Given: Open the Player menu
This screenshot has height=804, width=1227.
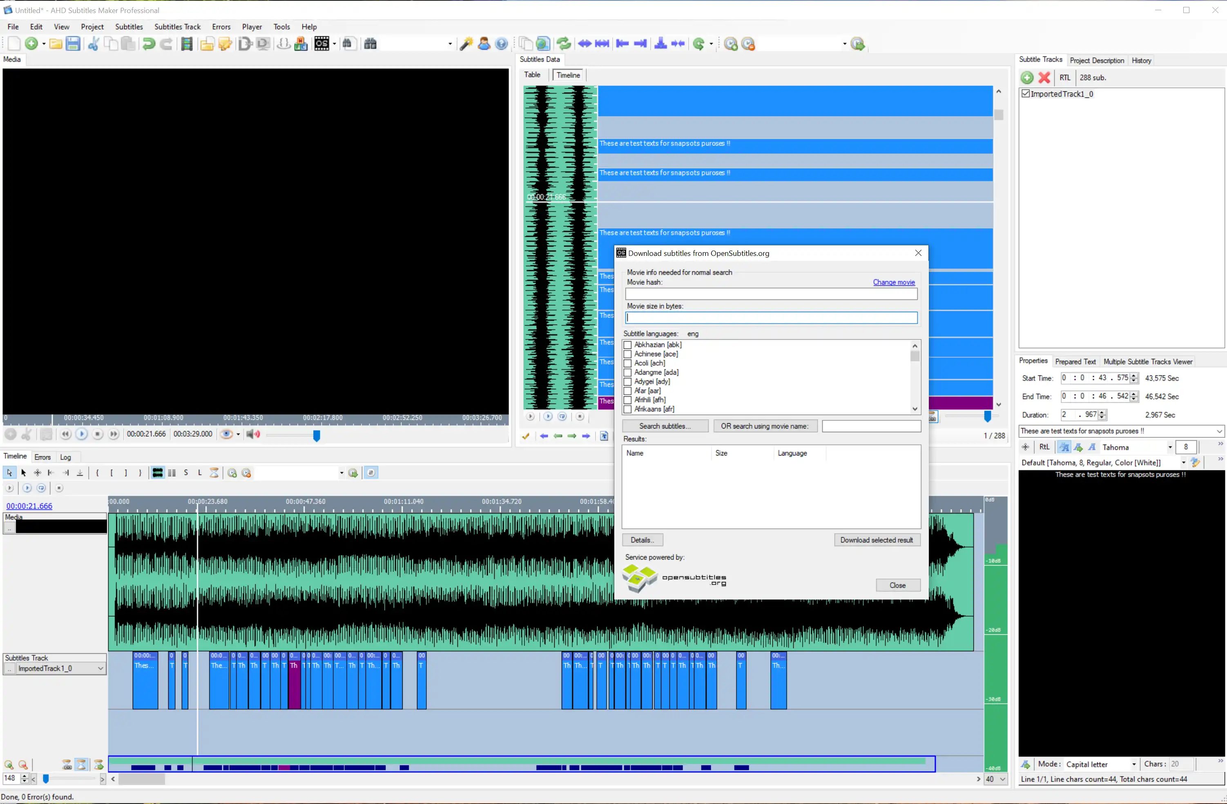Looking at the screenshot, I should (252, 27).
